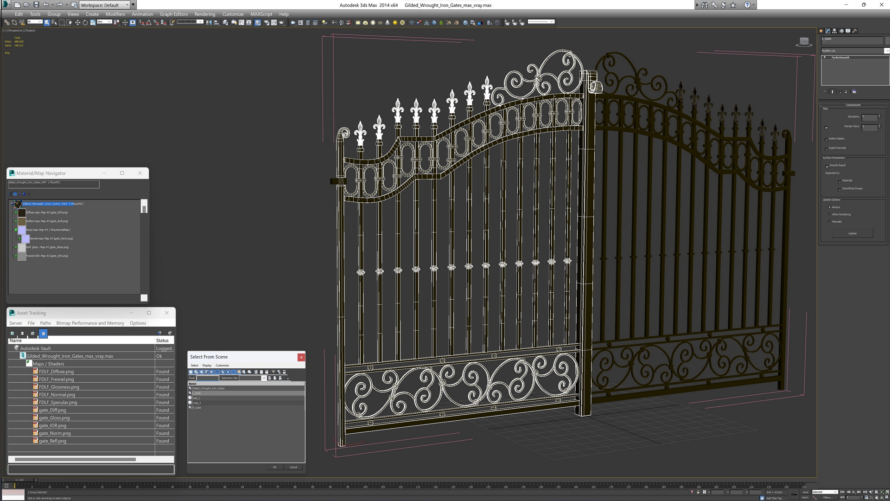Image resolution: width=890 pixels, height=501 pixels.
Task: Click the Select and Move tool
Action: [77, 22]
